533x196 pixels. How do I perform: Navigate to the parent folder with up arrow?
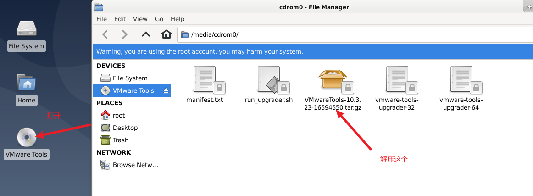(146, 34)
